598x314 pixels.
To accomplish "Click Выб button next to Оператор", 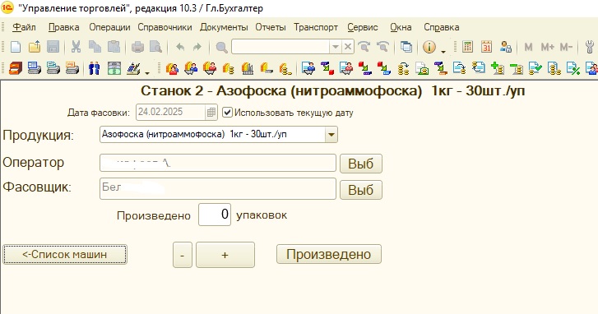I will pos(361,164).
